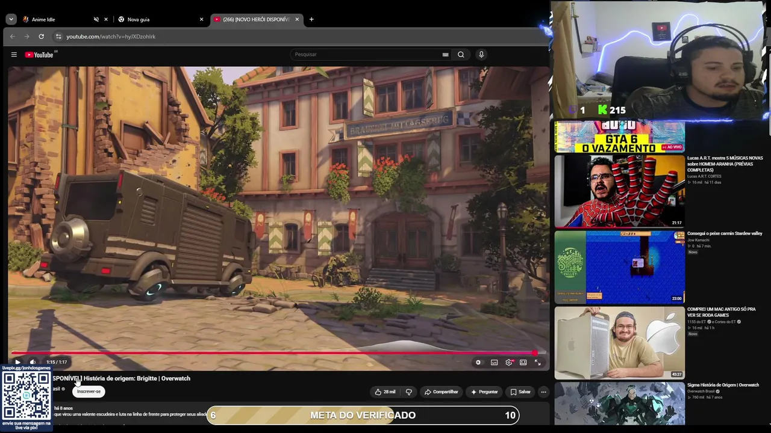Open the Sigma História de Origem title

[723, 385]
